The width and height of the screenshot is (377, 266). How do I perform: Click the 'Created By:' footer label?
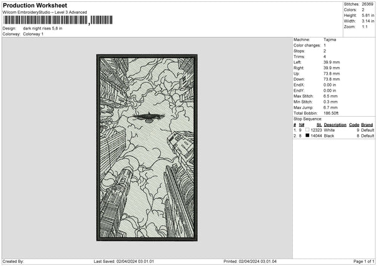click(x=13, y=262)
